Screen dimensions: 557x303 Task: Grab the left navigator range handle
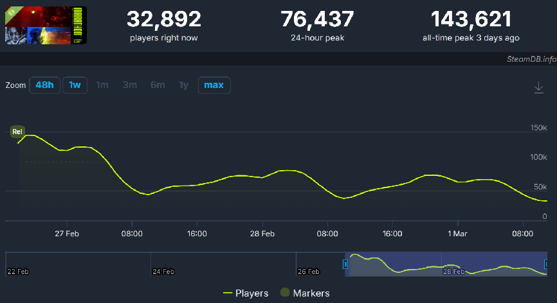click(x=345, y=264)
